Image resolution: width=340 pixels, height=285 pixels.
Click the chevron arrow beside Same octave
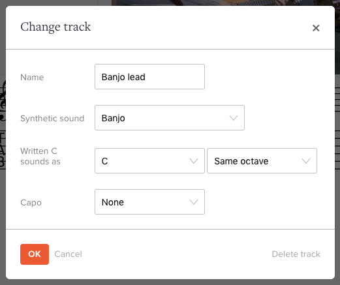click(x=306, y=161)
